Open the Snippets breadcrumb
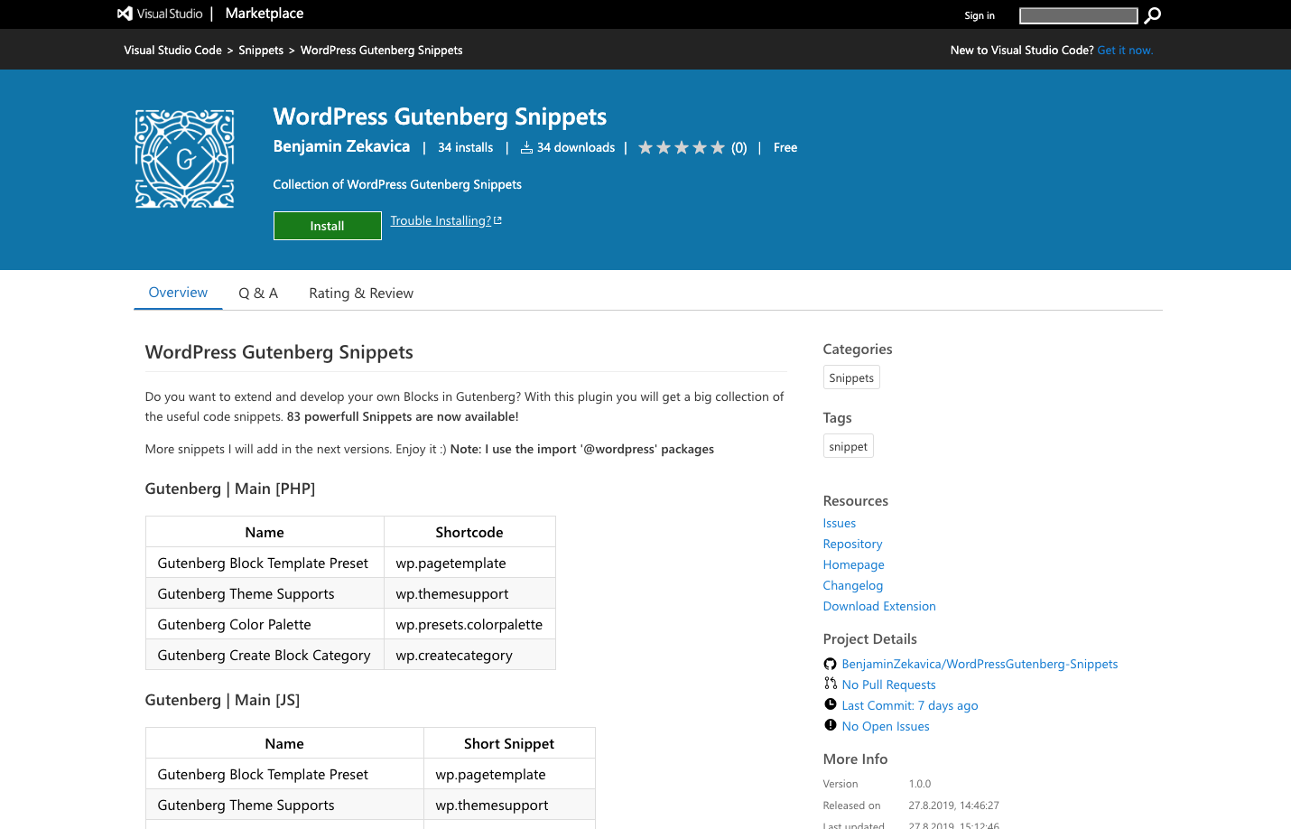Screen dimensions: 1291x829 [261, 51]
